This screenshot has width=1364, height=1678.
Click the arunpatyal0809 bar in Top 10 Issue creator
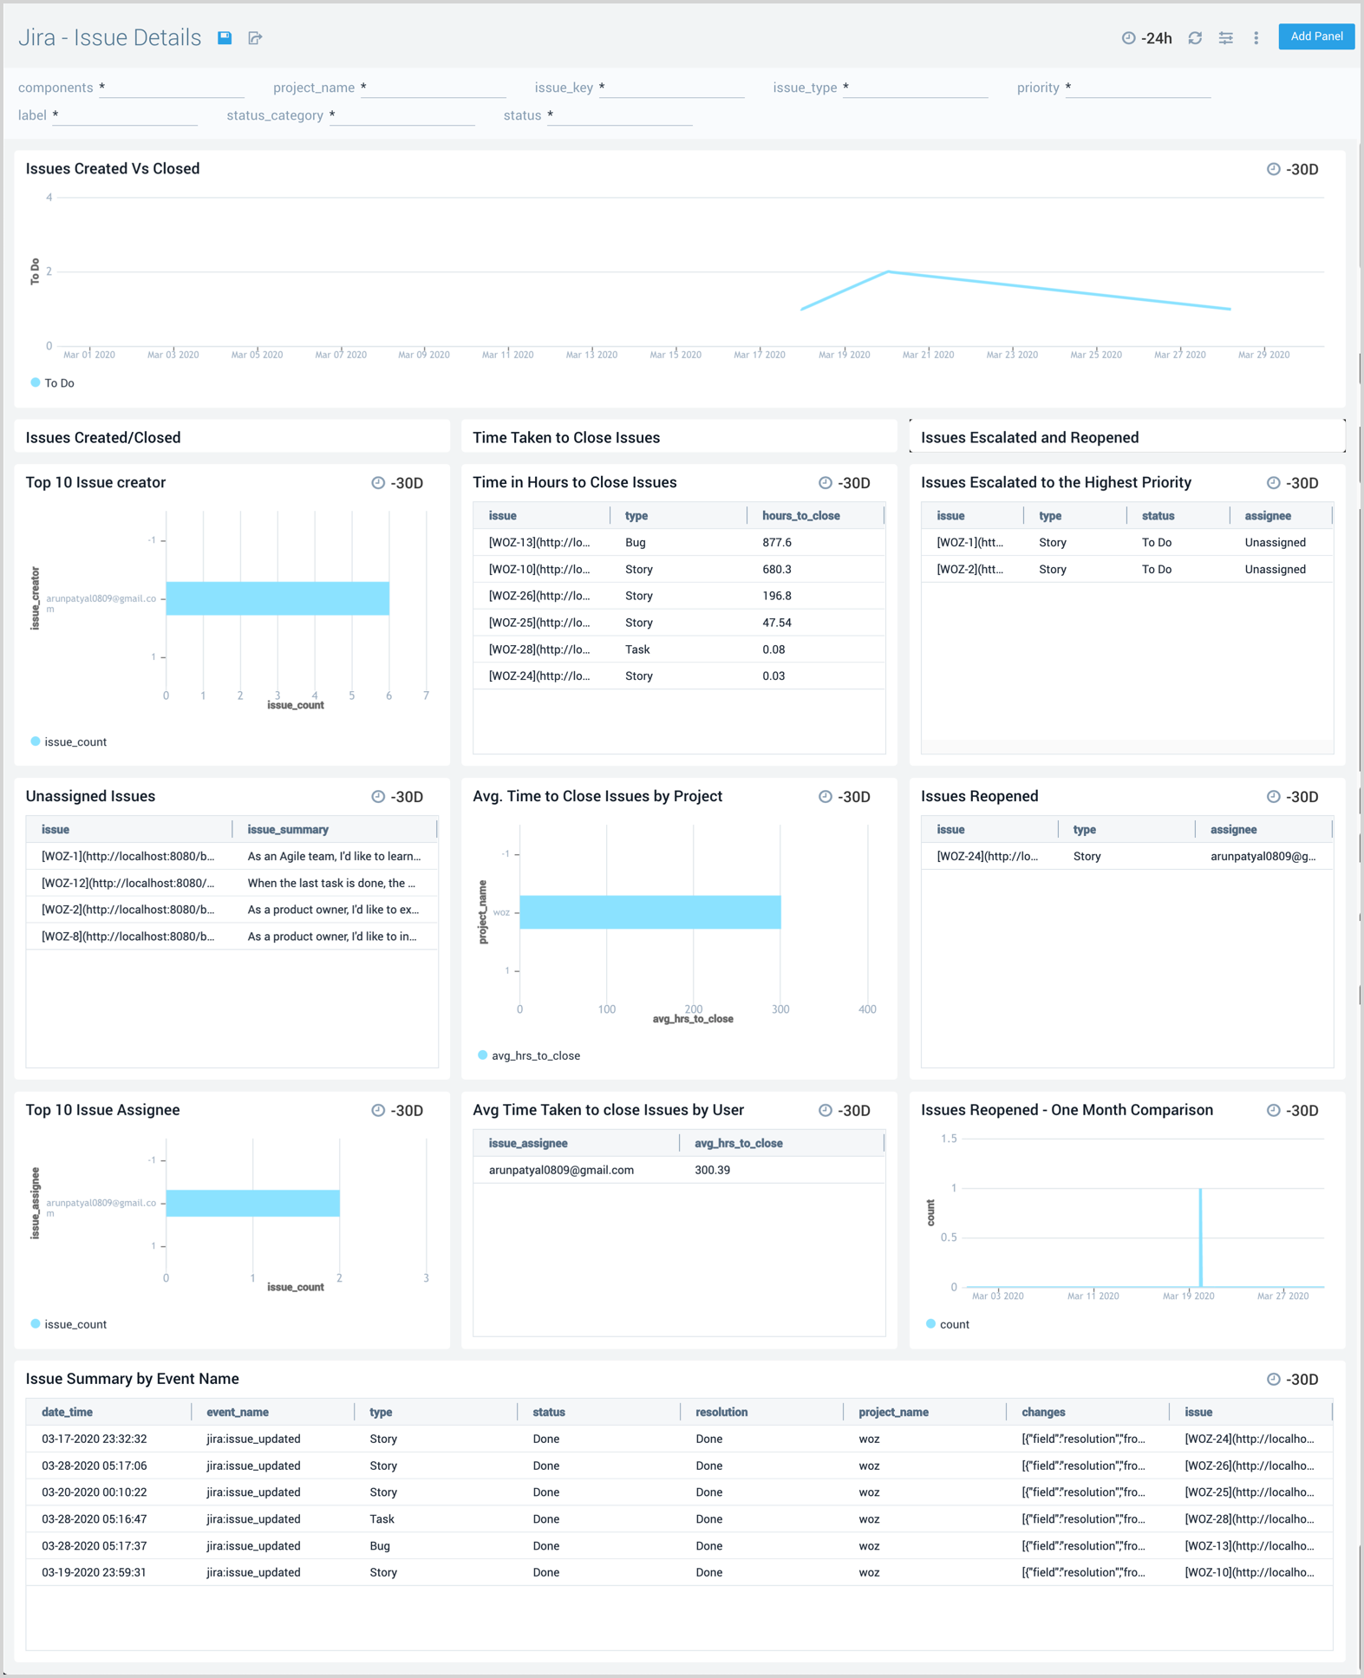pyautogui.click(x=277, y=598)
